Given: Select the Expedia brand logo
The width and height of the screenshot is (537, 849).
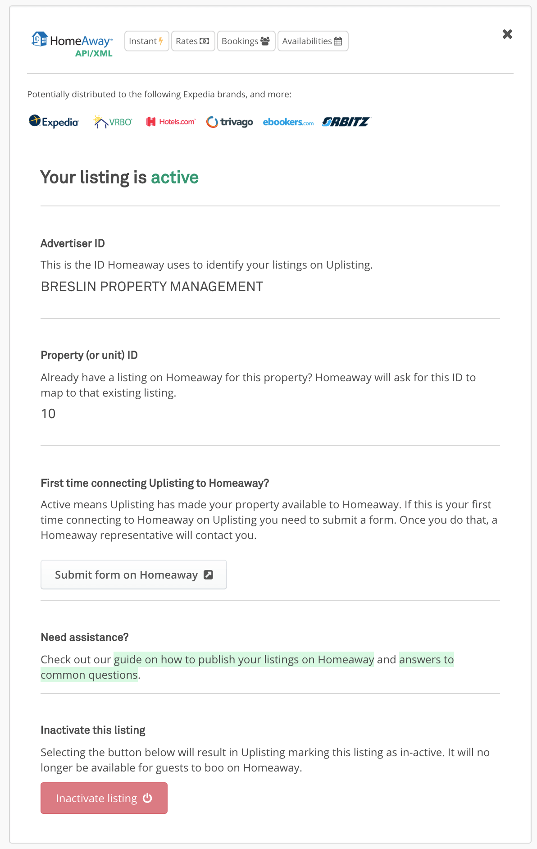Looking at the screenshot, I should 54,121.
